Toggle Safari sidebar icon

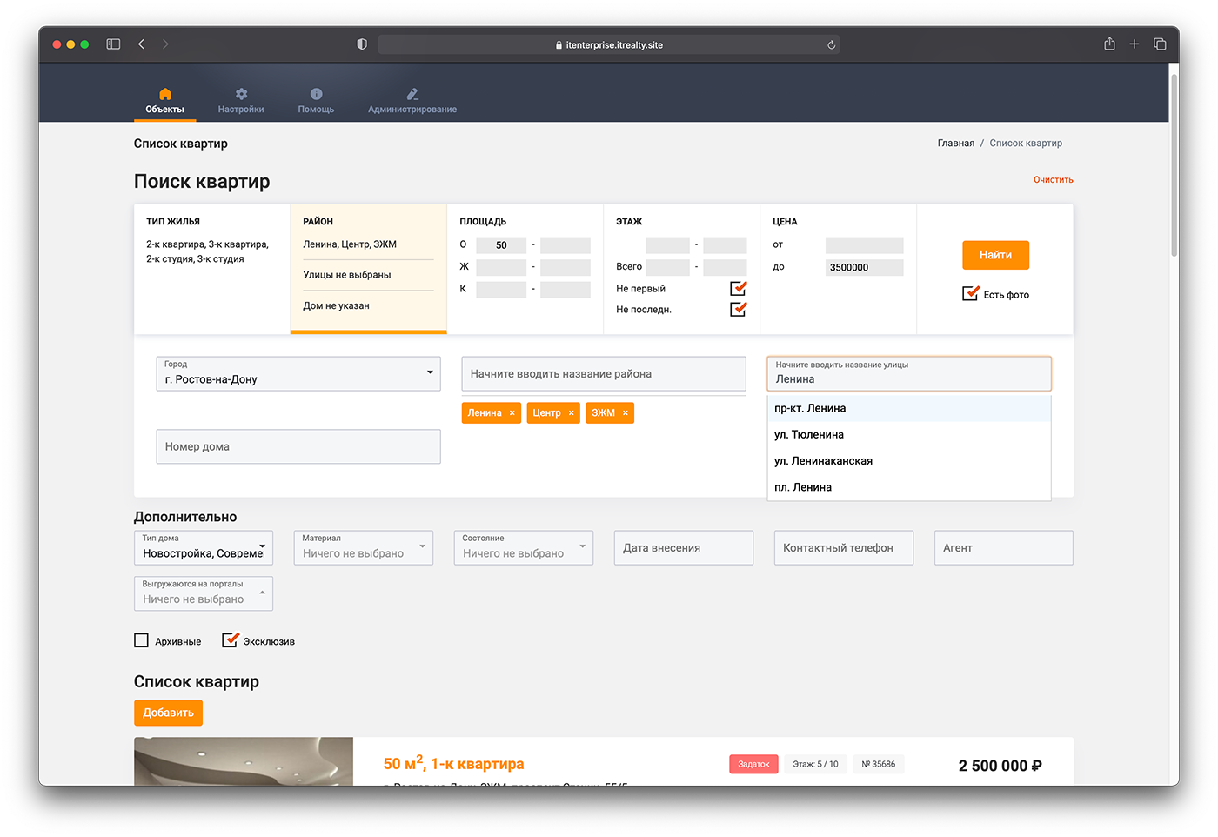[x=113, y=44]
